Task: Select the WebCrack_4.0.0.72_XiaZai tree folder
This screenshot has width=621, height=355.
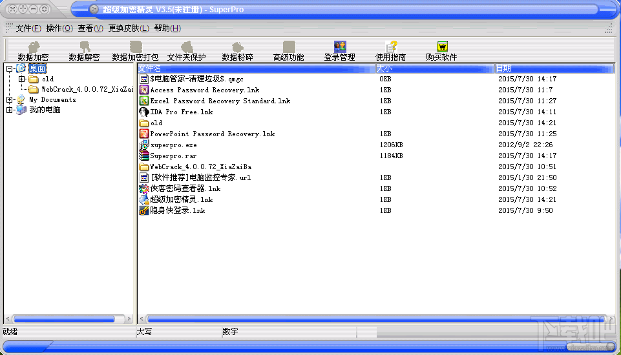Action: click(87, 90)
